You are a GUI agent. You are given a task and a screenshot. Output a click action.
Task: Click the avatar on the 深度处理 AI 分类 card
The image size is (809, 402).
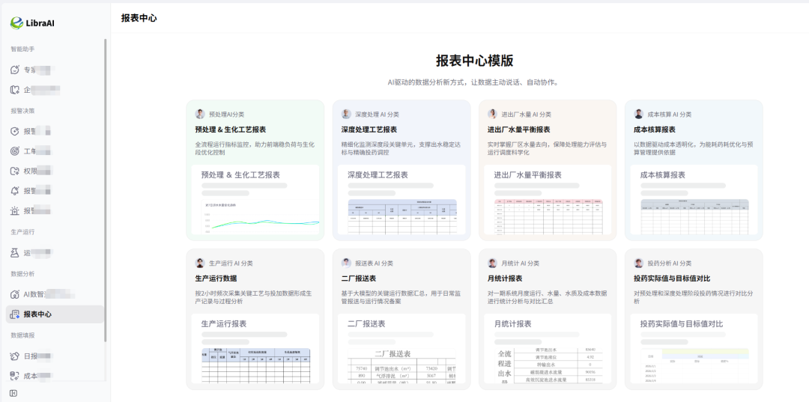point(346,114)
